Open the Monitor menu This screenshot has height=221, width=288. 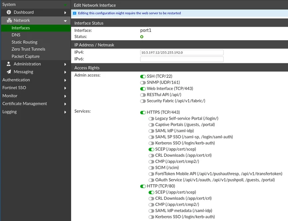point(36,96)
